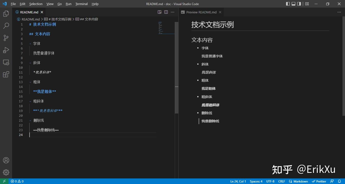This screenshot has height=184, width=345.
Task: Open the notifications bell icon
Action: tap(339, 181)
